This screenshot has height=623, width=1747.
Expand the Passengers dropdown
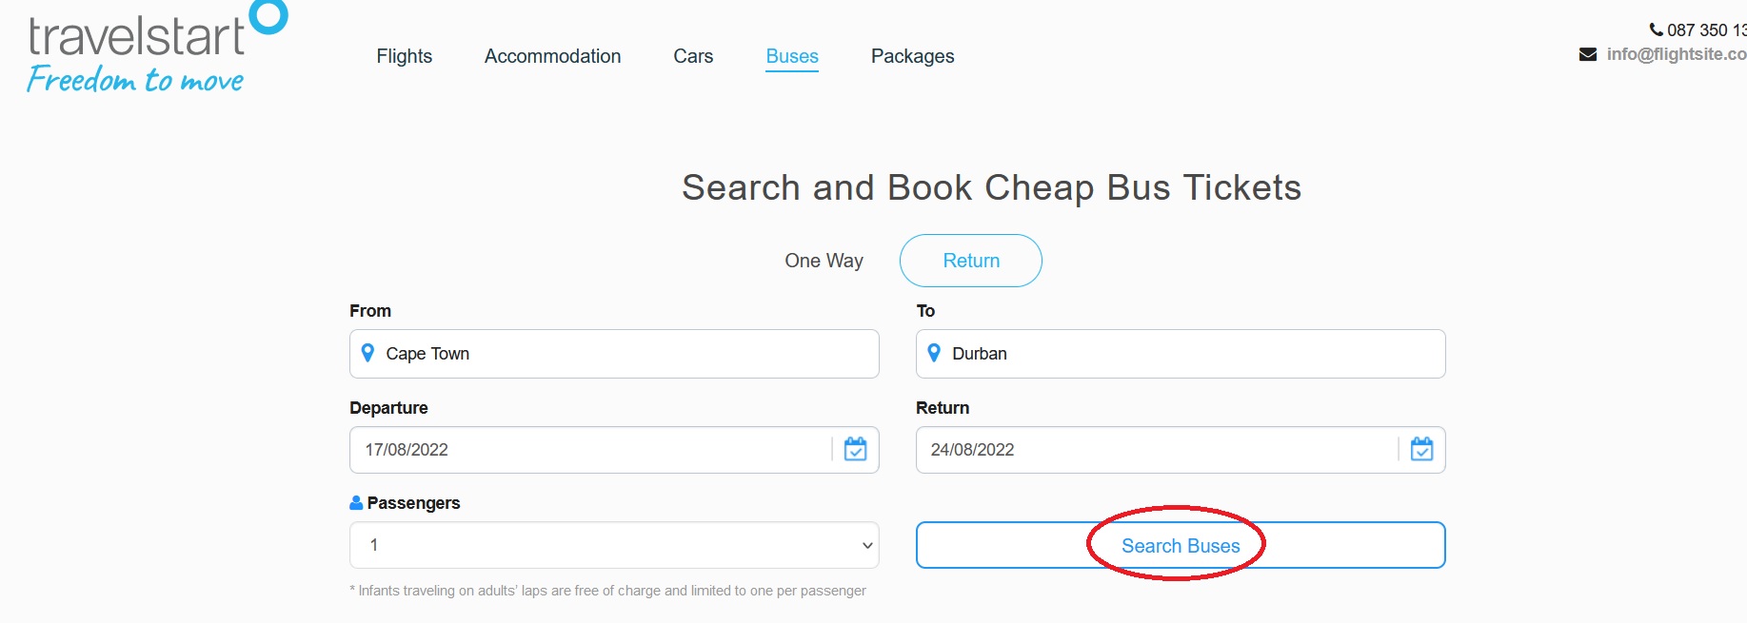point(614,545)
